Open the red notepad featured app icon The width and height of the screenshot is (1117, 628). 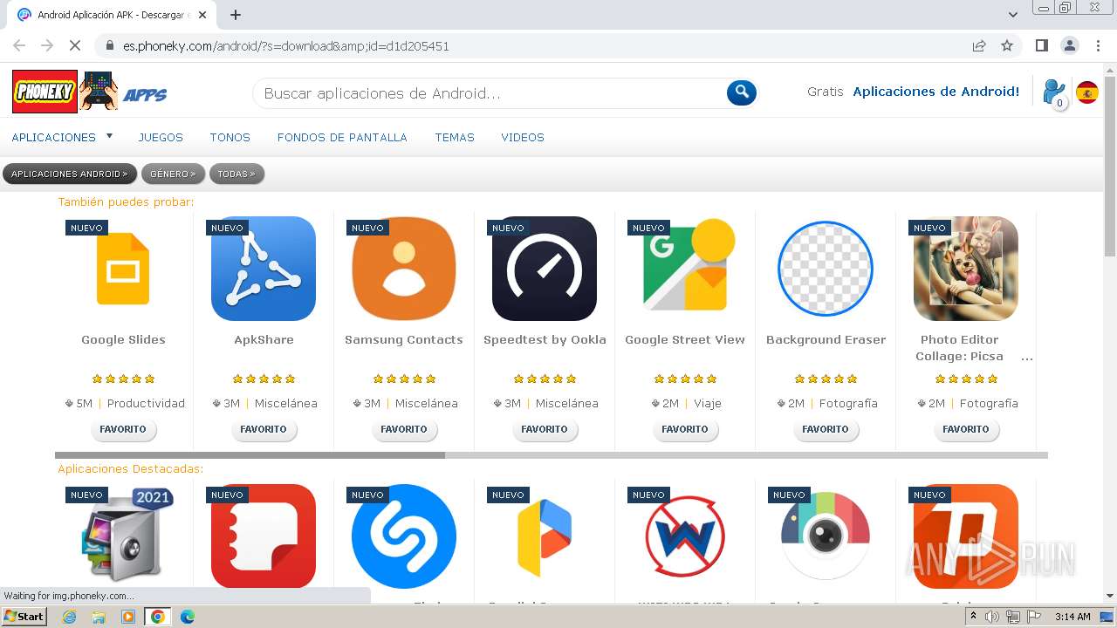point(264,536)
